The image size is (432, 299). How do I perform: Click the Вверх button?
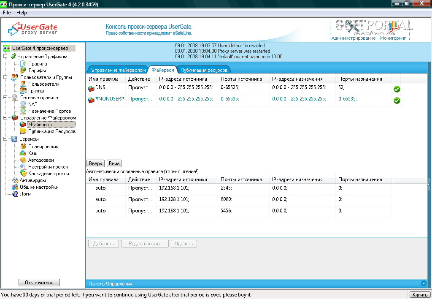tap(96, 163)
